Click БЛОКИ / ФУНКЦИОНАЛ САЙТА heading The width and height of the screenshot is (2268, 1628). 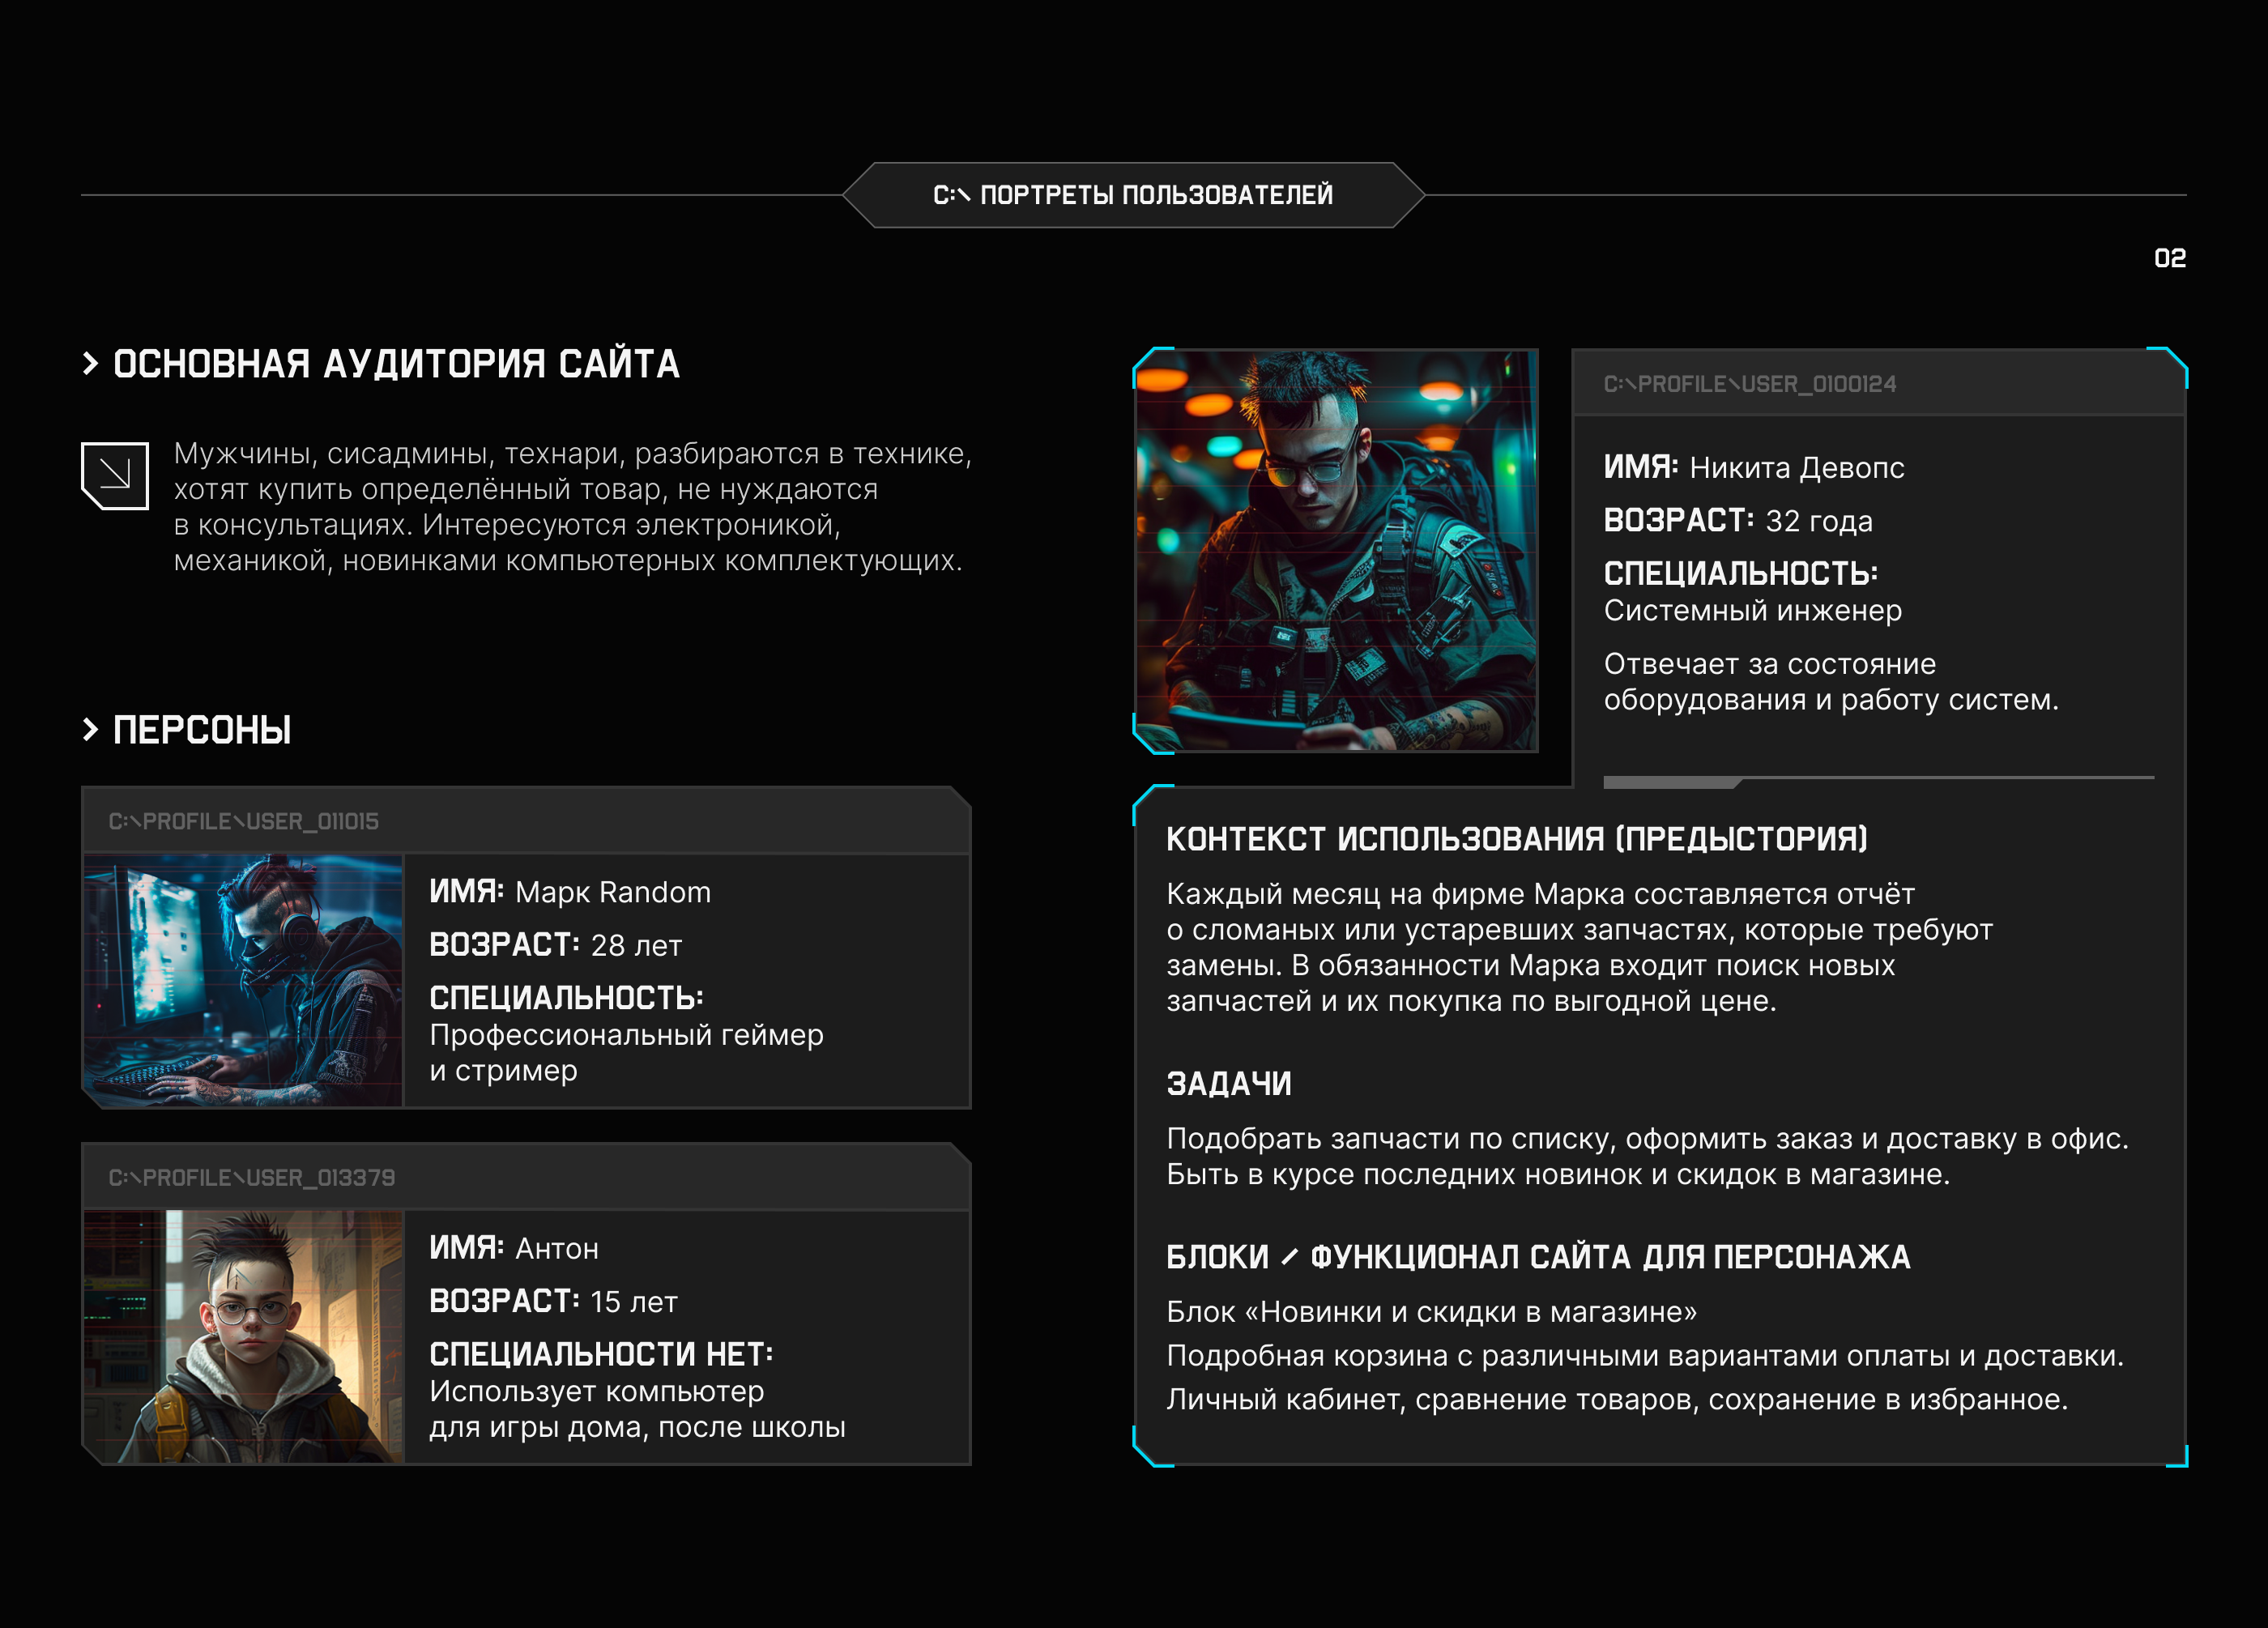pyautogui.click(x=1537, y=1257)
